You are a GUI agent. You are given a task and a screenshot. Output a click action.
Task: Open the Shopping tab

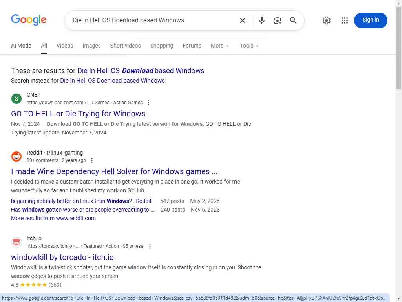coord(161,46)
